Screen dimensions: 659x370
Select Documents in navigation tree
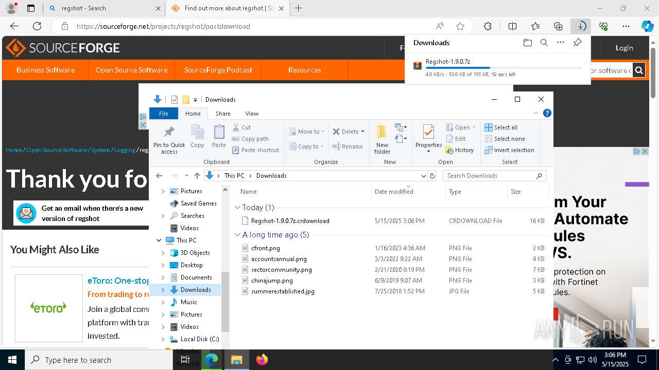196,277
